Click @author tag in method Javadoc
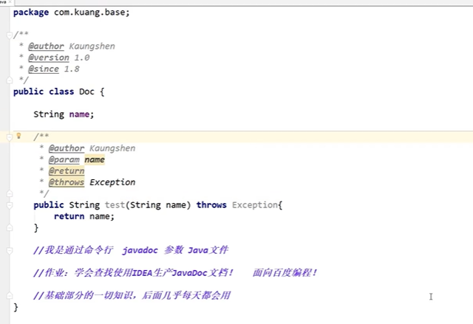This screenshot has width=473, height=324. (x=67, y=148)
